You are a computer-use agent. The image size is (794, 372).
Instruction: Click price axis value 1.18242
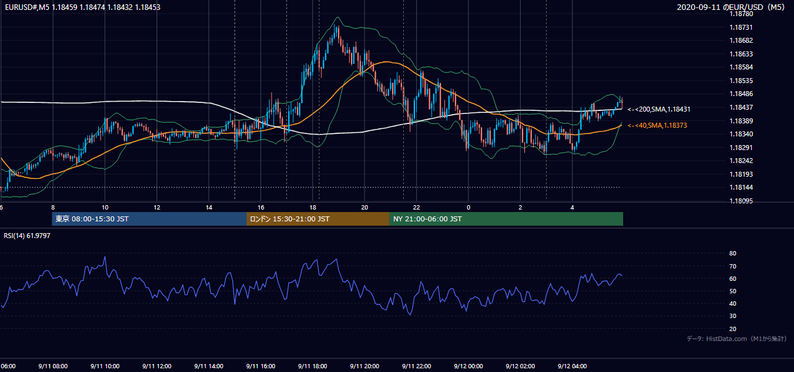click(x=741, y=161)
